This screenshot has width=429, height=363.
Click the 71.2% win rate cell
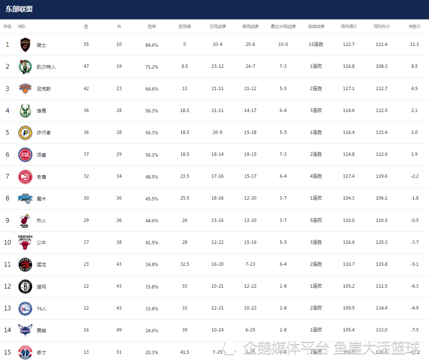(152, 67)
